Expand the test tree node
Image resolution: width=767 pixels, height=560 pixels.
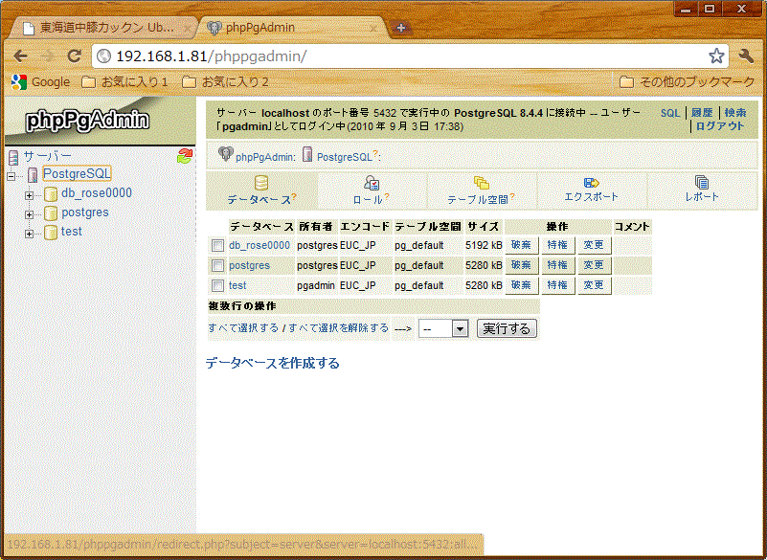(30, 234)
